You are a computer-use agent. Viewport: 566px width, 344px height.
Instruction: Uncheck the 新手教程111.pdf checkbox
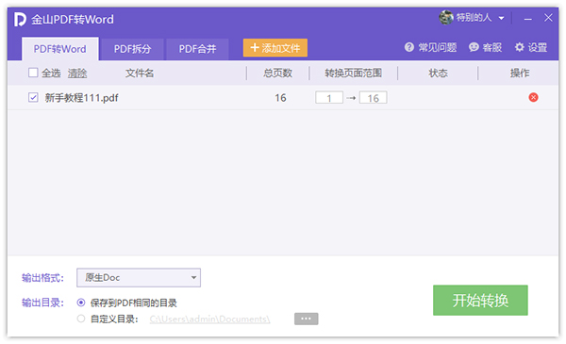point(33,97)
